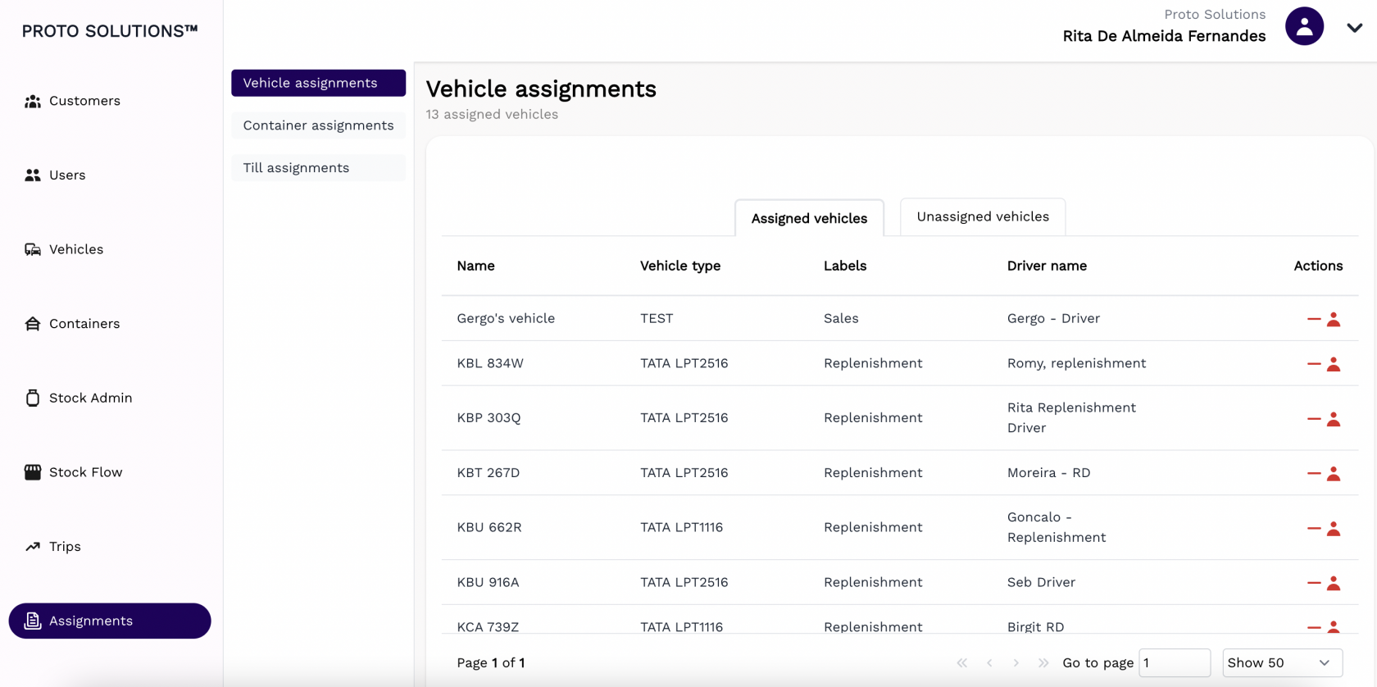The height and width of the screenshot is (687, 1377).
Task: Select Till assignments submenu
Action: pyautogui.click(x=318, y=168)
